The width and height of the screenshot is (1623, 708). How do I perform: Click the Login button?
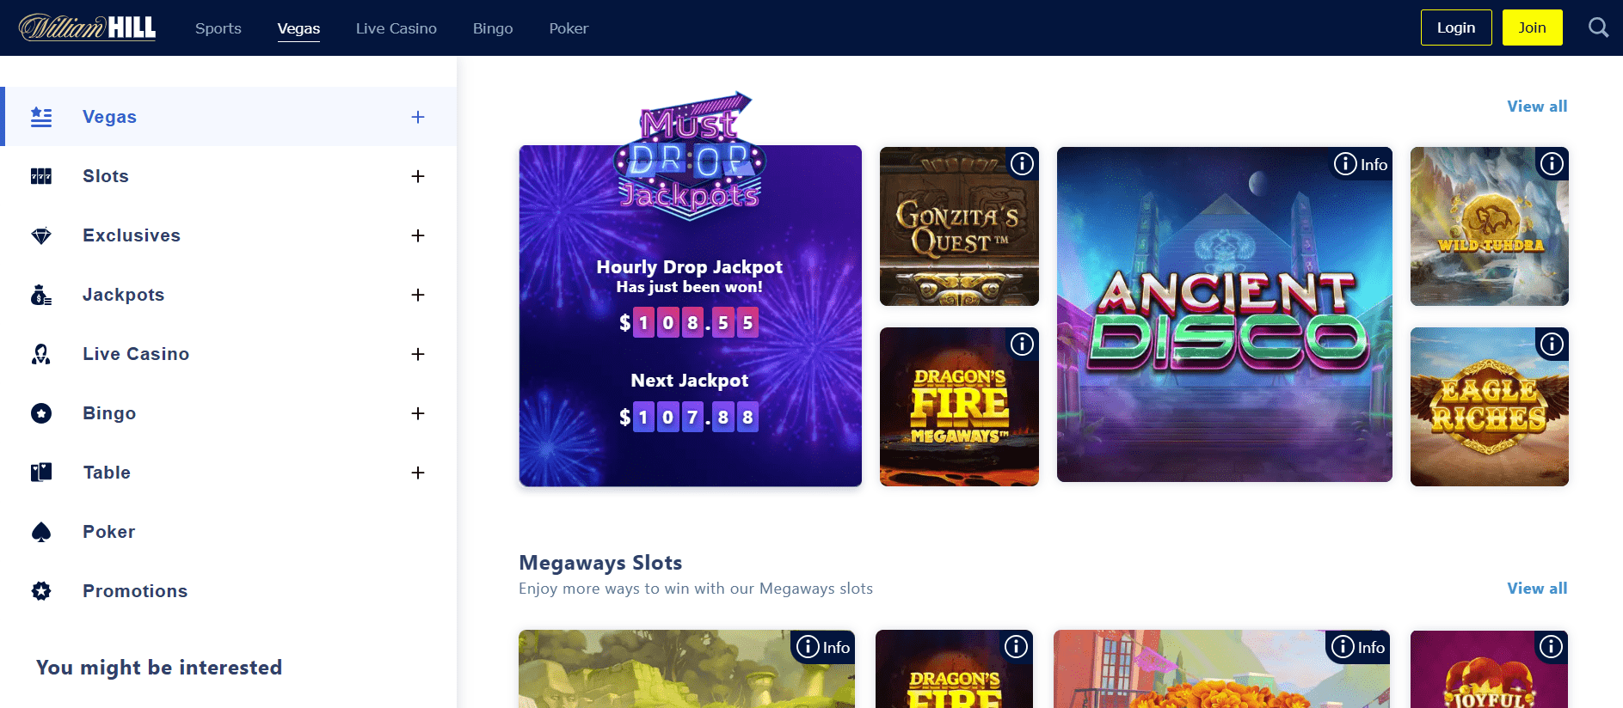click(1456, 27)
